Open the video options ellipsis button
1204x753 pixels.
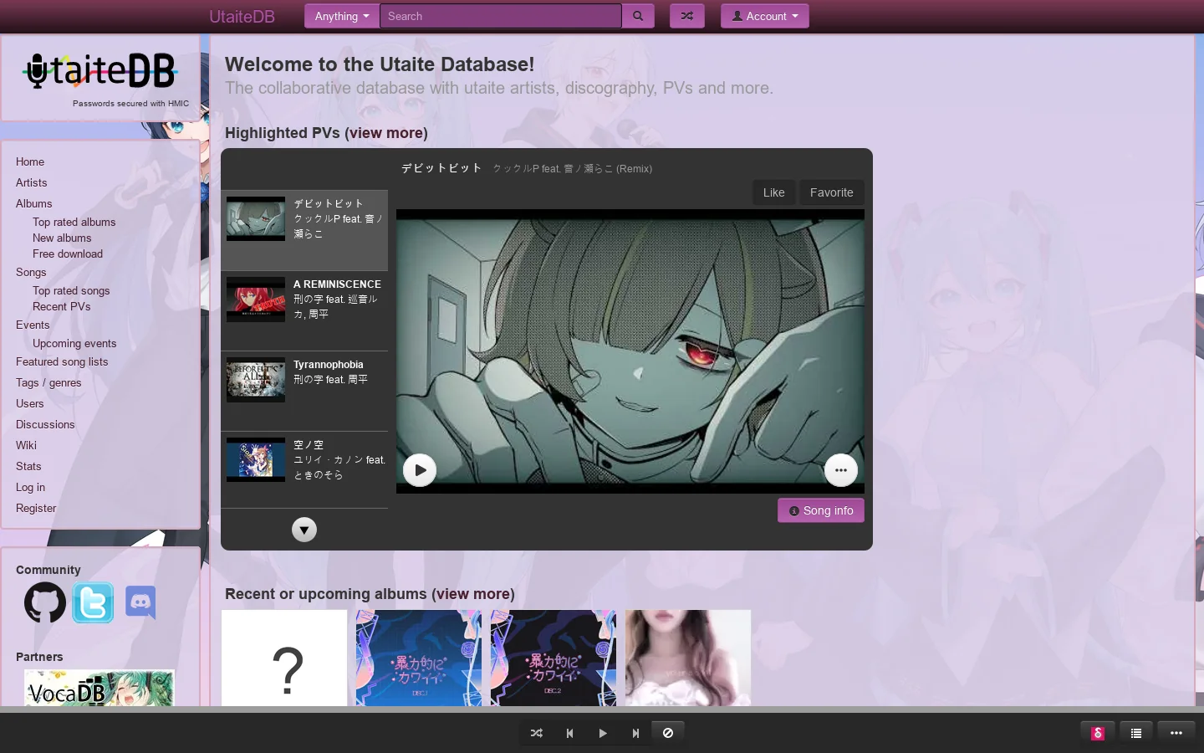[x=841, y=470]
